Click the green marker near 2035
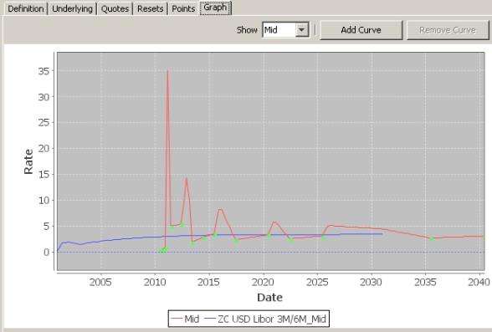492x332 pixels. pos(432,239)
